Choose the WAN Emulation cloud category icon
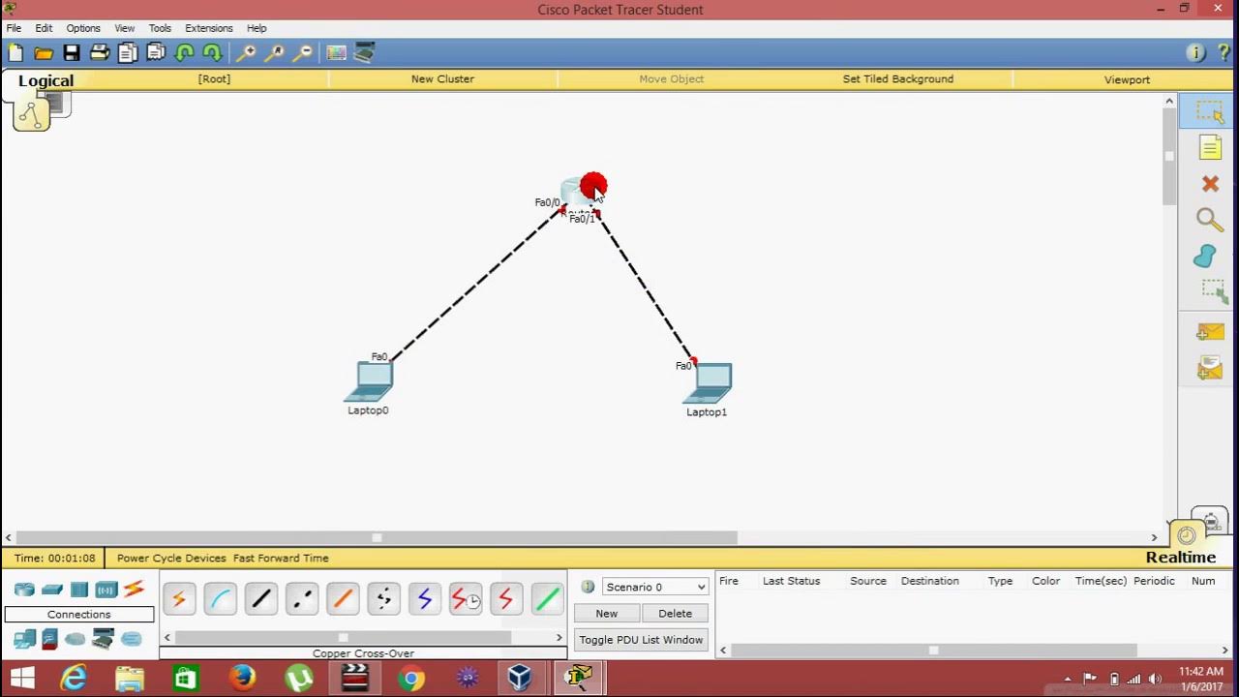Screen dimensions: 1239x697 (76, 639)
